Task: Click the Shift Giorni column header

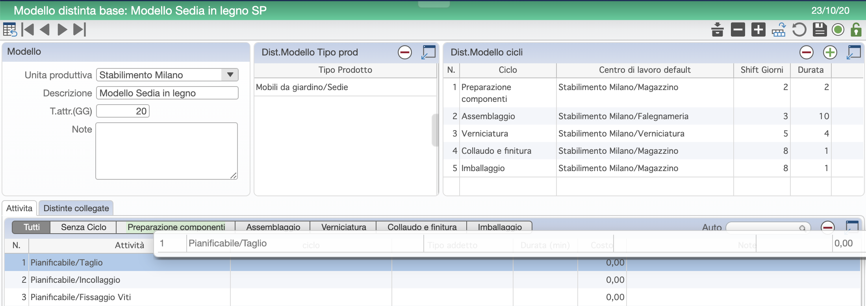Action: pos(762,70)
